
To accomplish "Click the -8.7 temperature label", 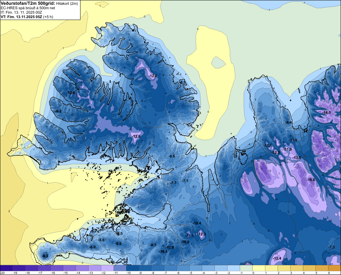I will [153, 245].
